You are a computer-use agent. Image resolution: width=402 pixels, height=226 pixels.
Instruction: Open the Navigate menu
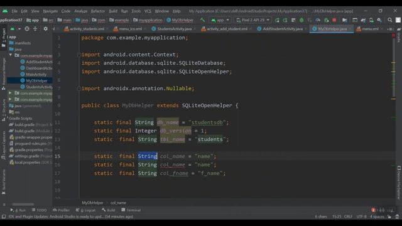pyautogui.click(x=50, y=11)
